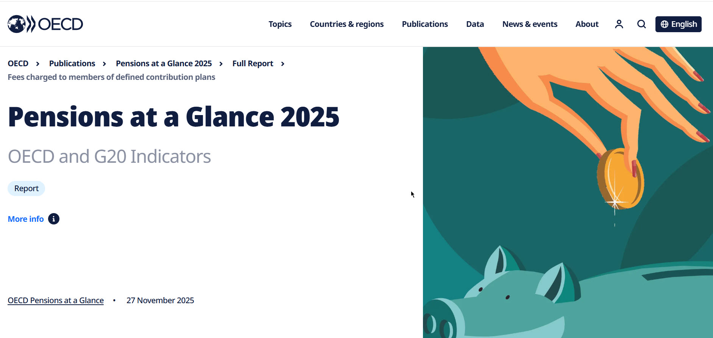Click the info circle beside More info

click(x=54, y=219)
